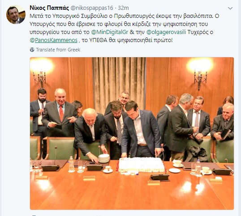Open the cabinet meeting photo attachment
Image resolution: width=241 pixels, height=216 pixels.
pos(132,133)
